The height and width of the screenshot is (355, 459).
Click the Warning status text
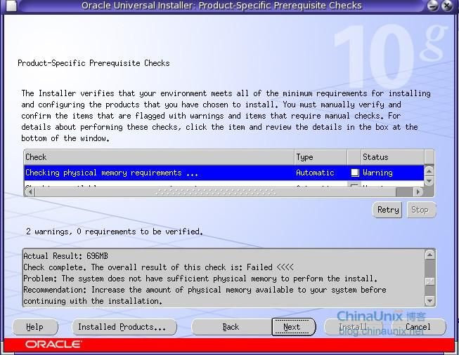click(377, 173)
